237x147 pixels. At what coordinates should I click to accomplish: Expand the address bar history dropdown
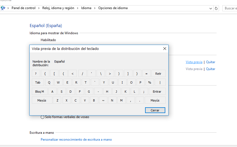click(210, 9)
